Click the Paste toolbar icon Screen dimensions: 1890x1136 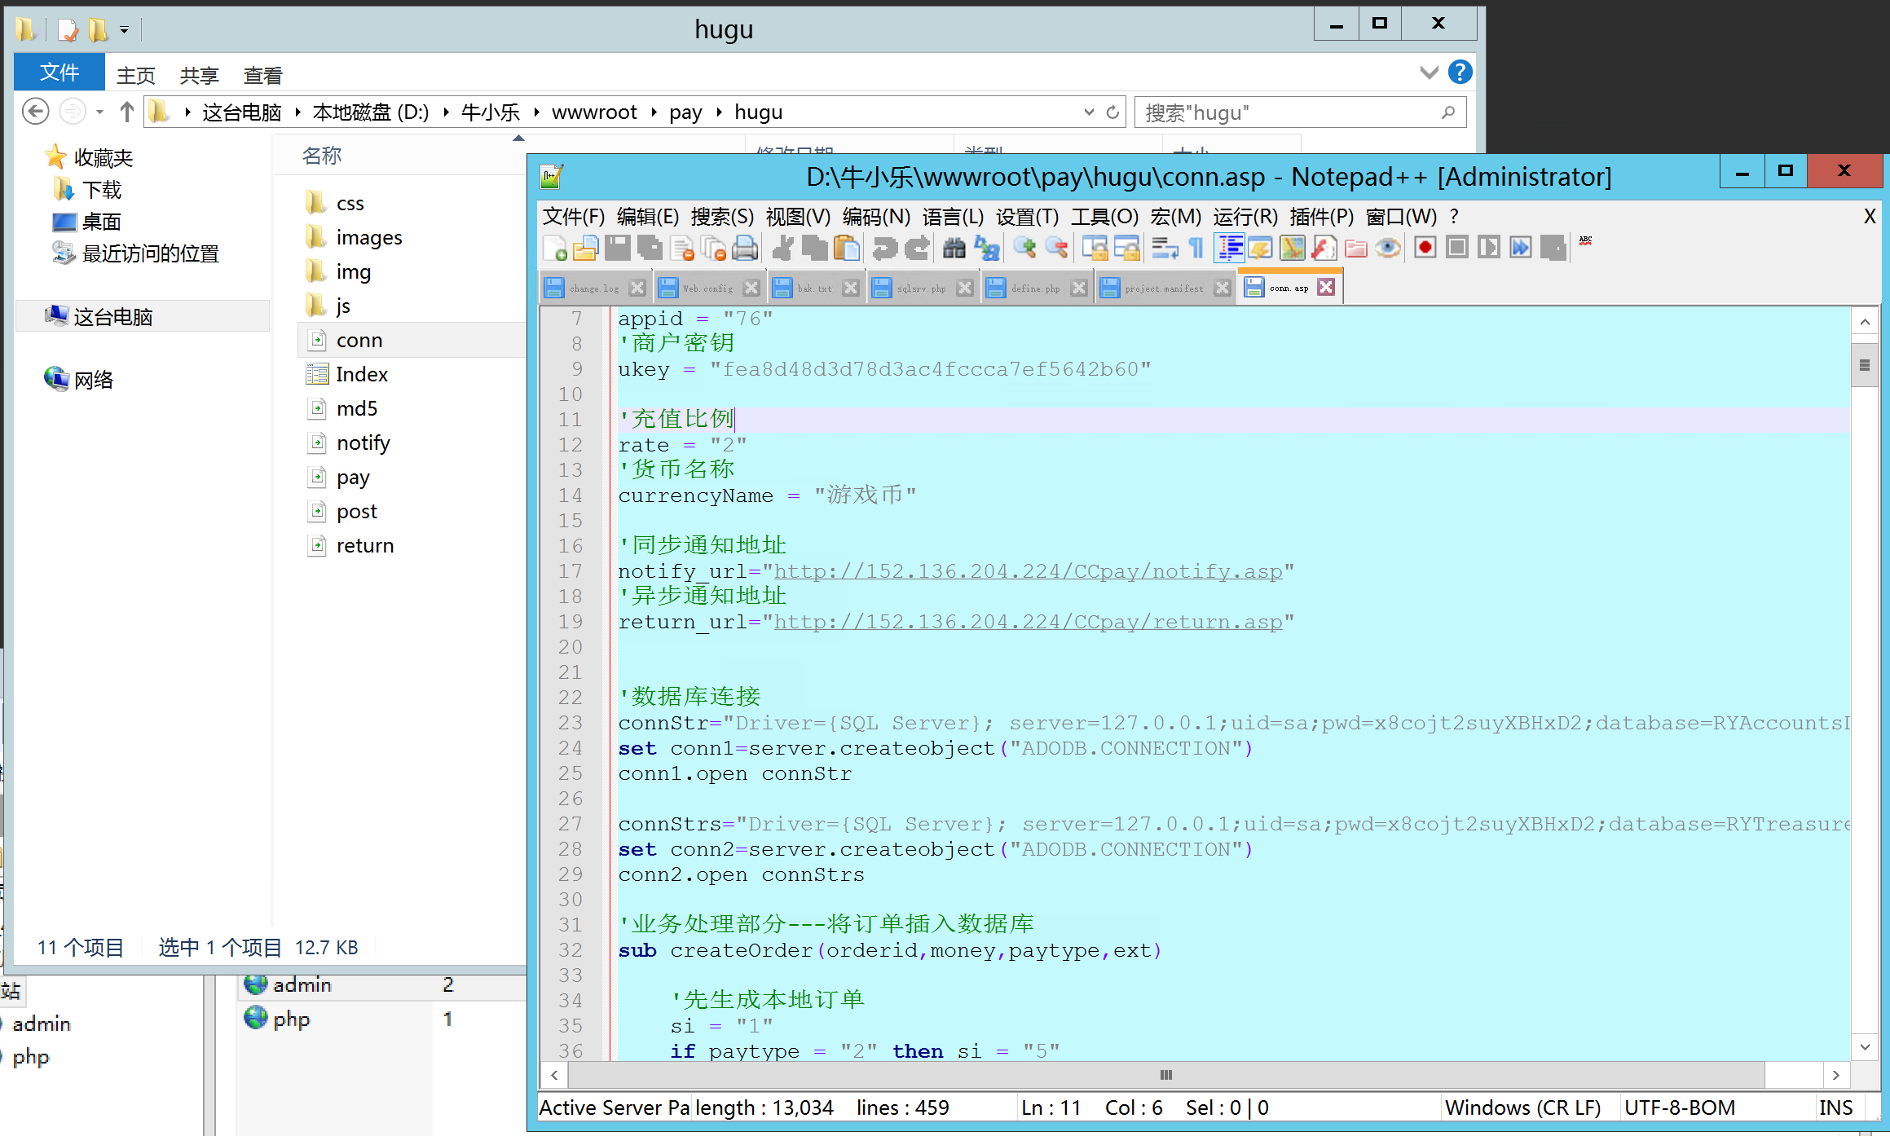(x=848, y=248)
